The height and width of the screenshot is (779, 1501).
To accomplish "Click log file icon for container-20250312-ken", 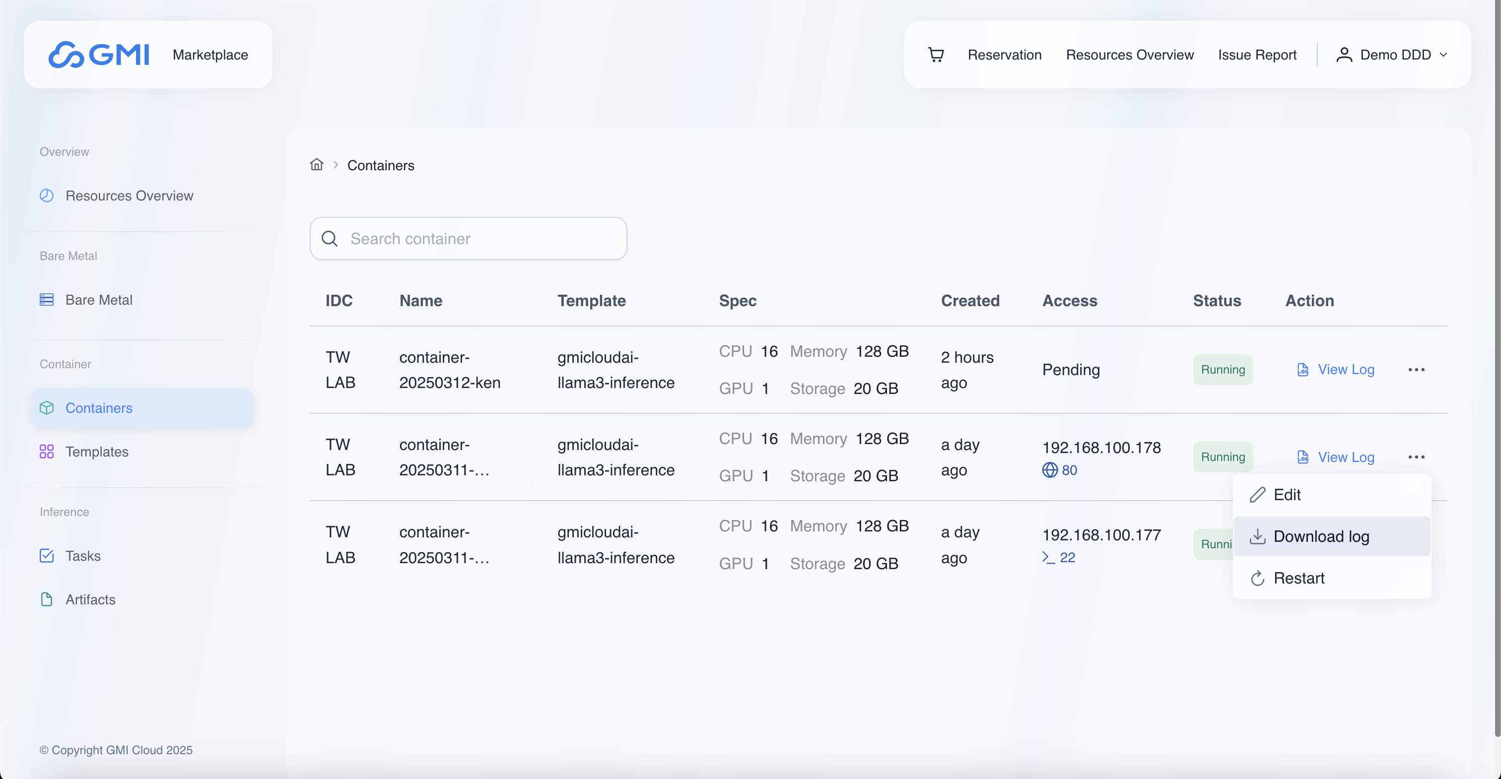I will click(1303, 369).
